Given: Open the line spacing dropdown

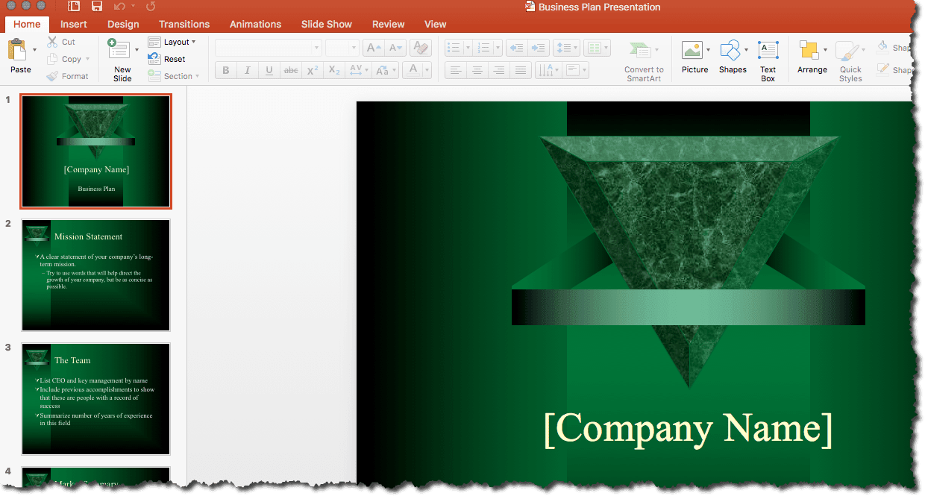Looking at the screenshot, I should click(x=567, y=48).
